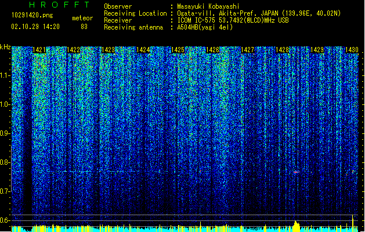The image size is (365, 232).
Task: Click the Receiving antenna label
Action: point(133,27)
